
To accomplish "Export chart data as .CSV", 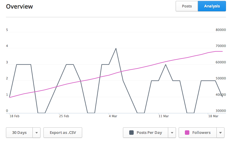I will (x=63, y=132).
